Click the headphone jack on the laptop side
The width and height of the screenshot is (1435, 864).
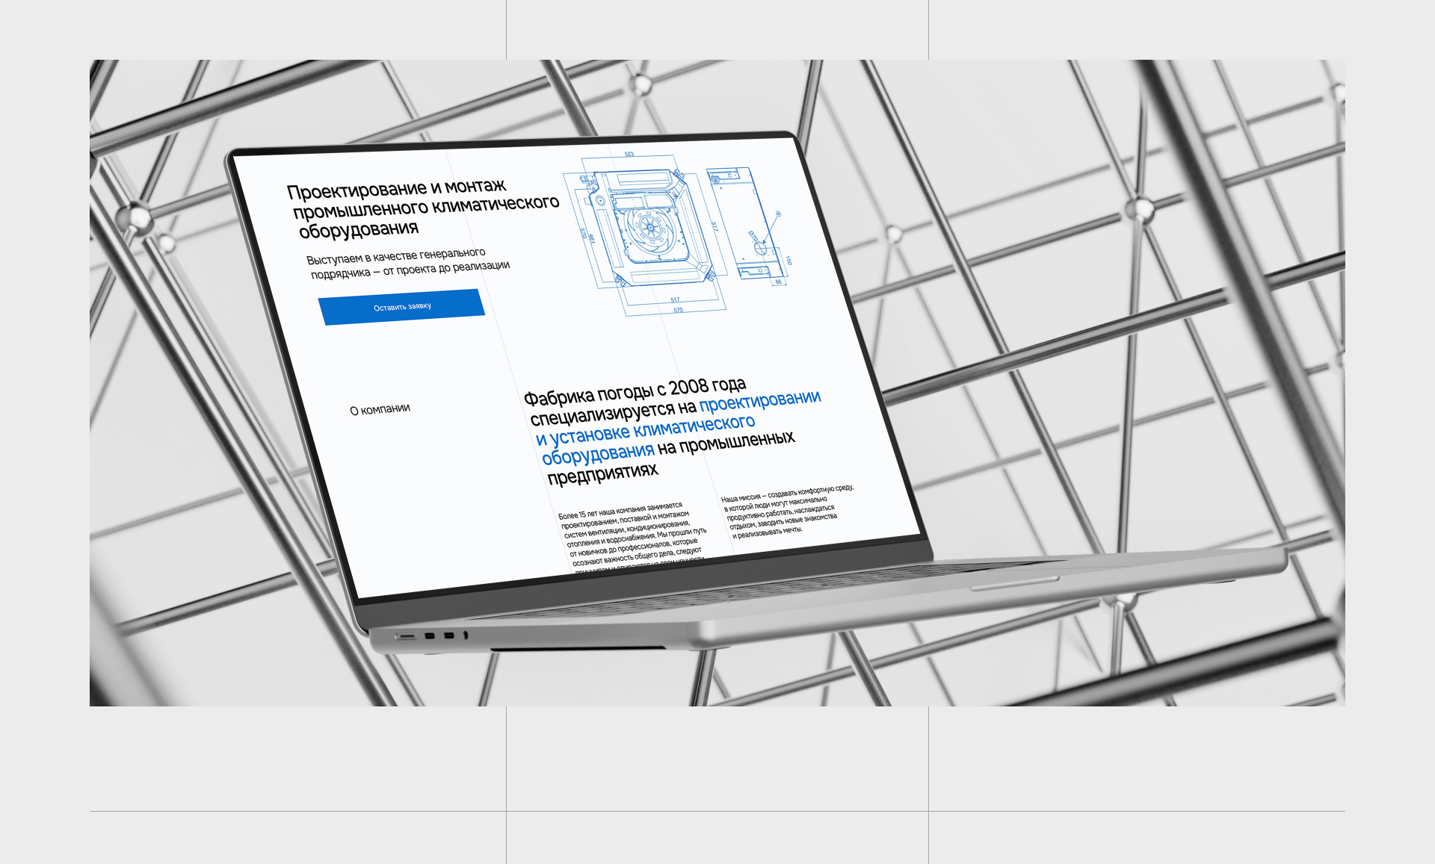click(x=466, y=635)
